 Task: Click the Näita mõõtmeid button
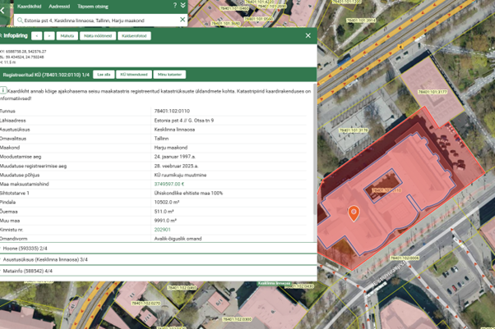tap(98, 36)
